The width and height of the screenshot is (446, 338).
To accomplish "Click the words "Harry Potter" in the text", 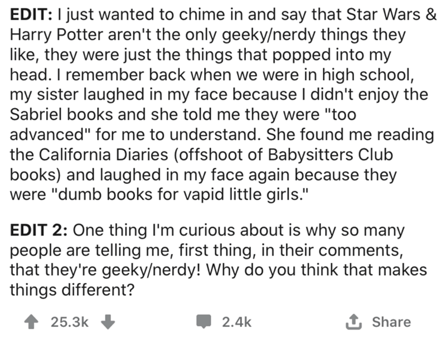I will click(57, 35).
